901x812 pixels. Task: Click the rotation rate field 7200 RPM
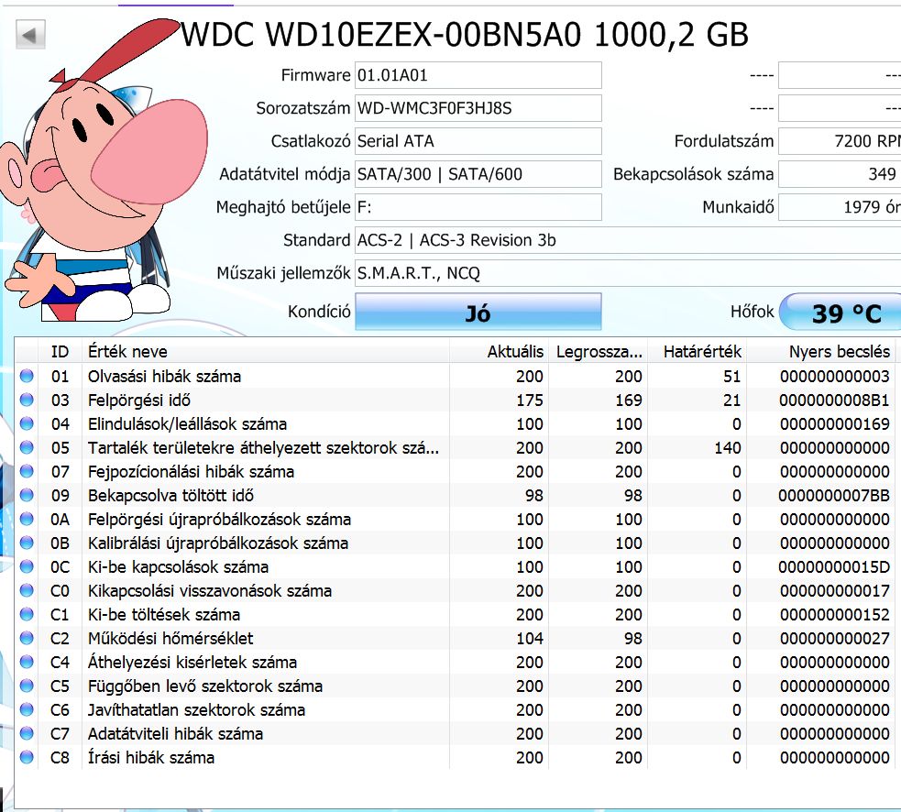840,141
